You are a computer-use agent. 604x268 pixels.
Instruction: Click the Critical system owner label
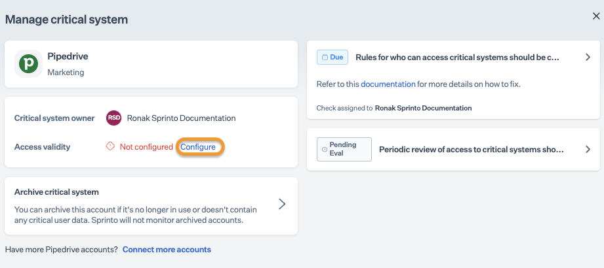pos(54,118)
